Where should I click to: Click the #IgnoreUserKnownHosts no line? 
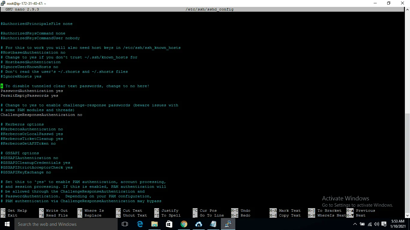[x=29, y=67]
